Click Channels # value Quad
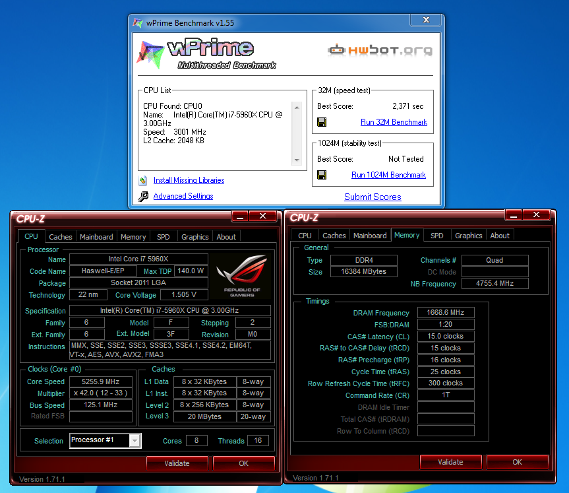569x493 pixels. [494, 260]
